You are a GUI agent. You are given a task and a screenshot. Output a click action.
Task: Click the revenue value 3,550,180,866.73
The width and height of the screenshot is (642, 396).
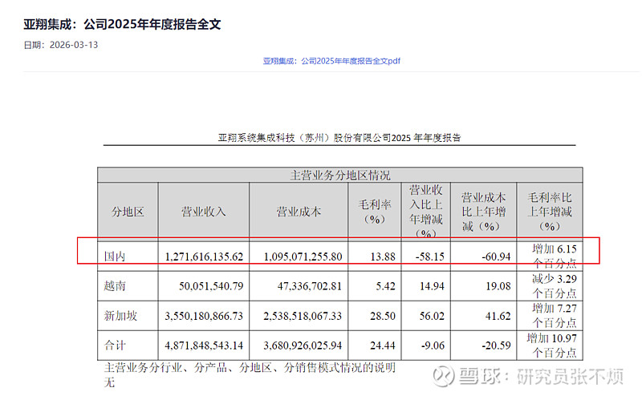pos(204,316)
